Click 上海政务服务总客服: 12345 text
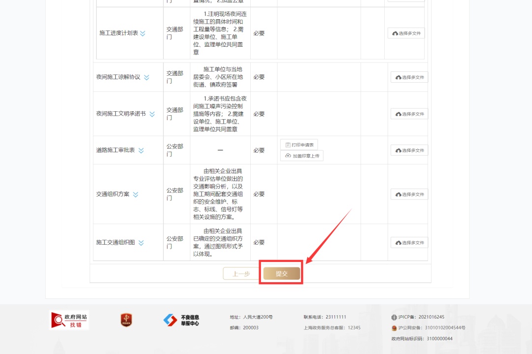 click(x=332, y=327)
